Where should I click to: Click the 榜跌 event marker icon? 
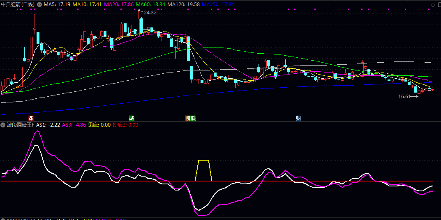pos(191,118)
